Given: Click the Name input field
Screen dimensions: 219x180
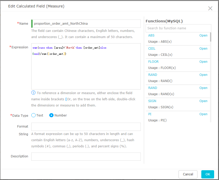Looking at the screenshot, I should (86, 24).
